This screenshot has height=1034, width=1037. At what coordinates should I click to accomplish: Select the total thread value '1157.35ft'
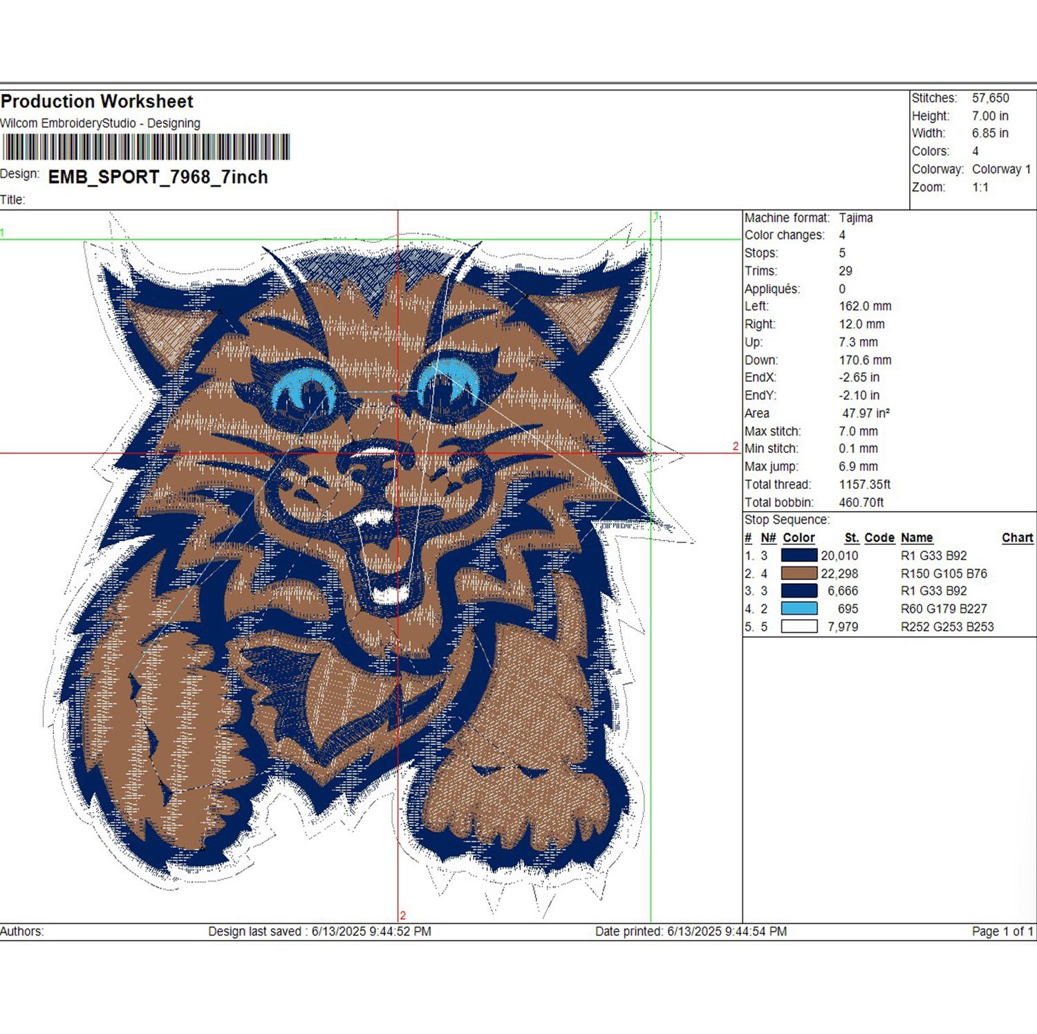(x=865, y=485)
